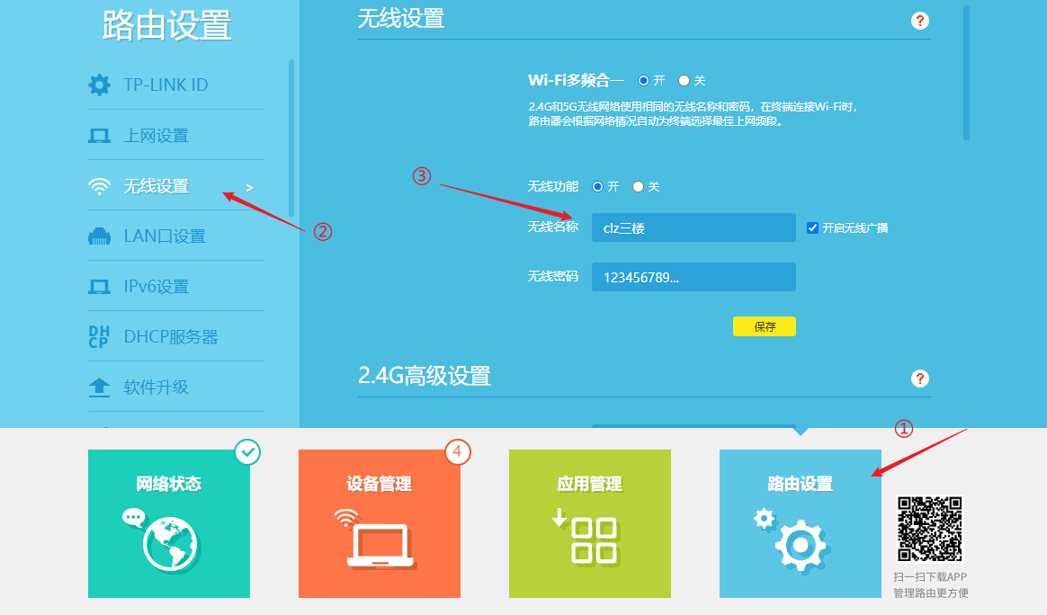
Task: Click the 无线设置 Wi-Fi icon
Action: click(100, 186)
